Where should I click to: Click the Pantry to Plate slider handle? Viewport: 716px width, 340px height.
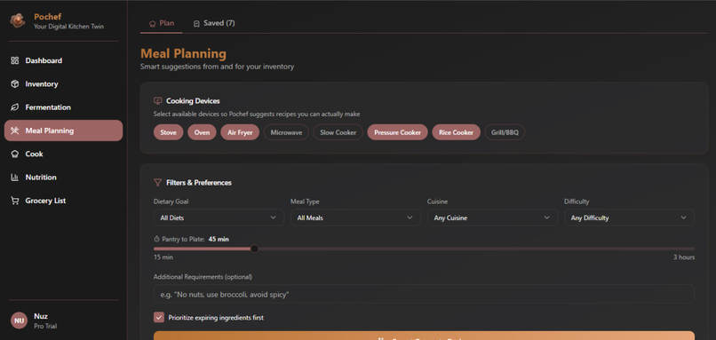(254, 249)
